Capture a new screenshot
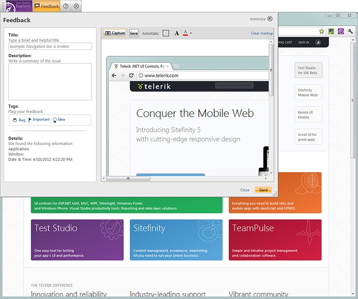This screenshot has height=299, width=358. pos(114,33)
